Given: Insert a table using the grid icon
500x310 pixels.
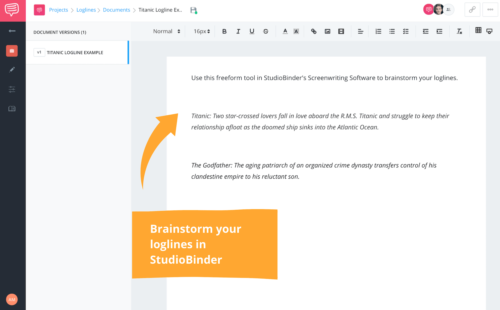Looking at the screenshot, I should click(x=478, y=30).
